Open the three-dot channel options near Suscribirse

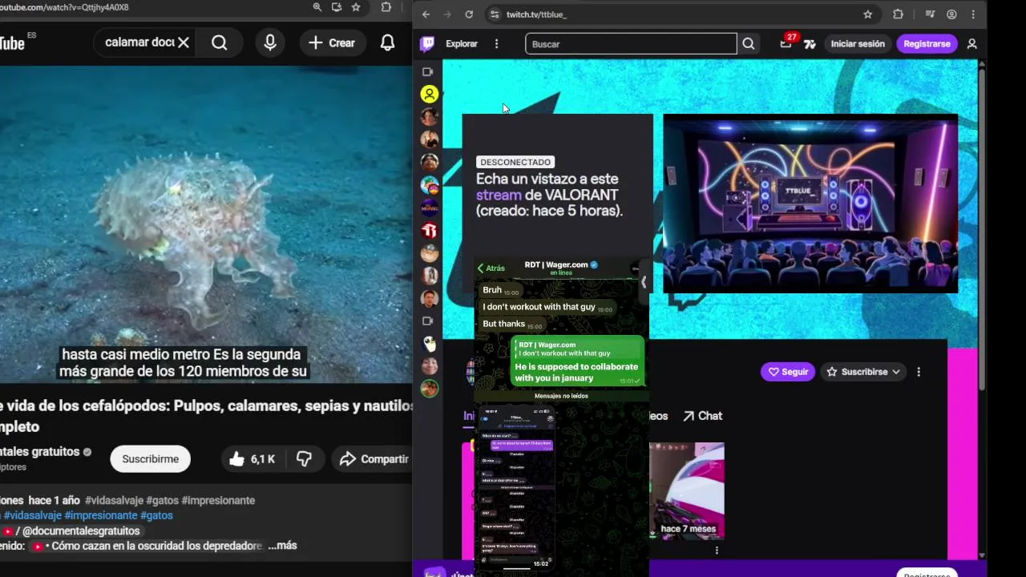coord(919,372)
